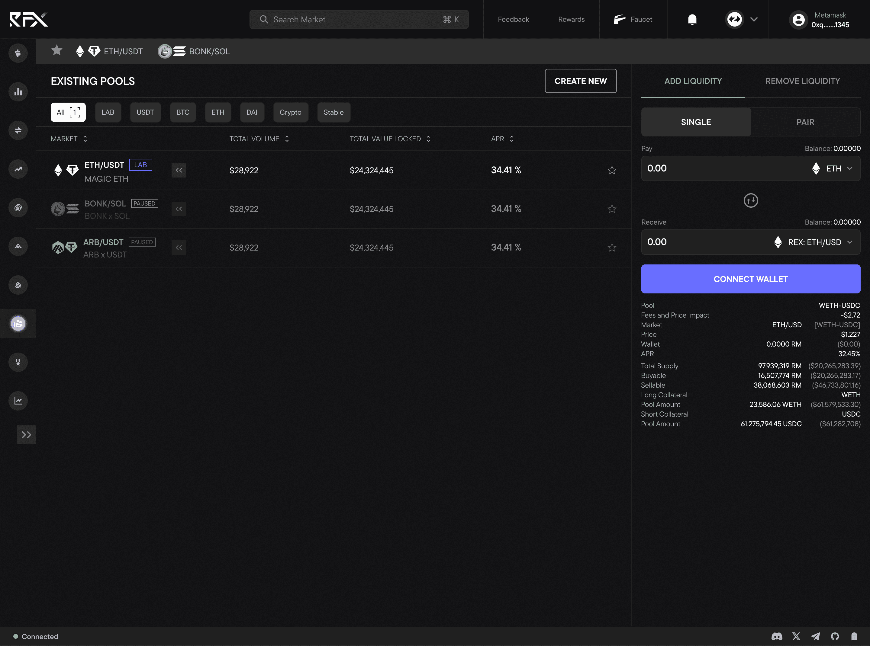Click the swap arrows icon between Pay and Receive

750,201
